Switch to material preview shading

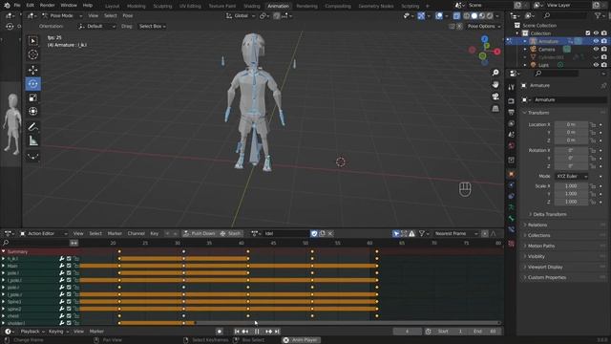click(482, 16)
